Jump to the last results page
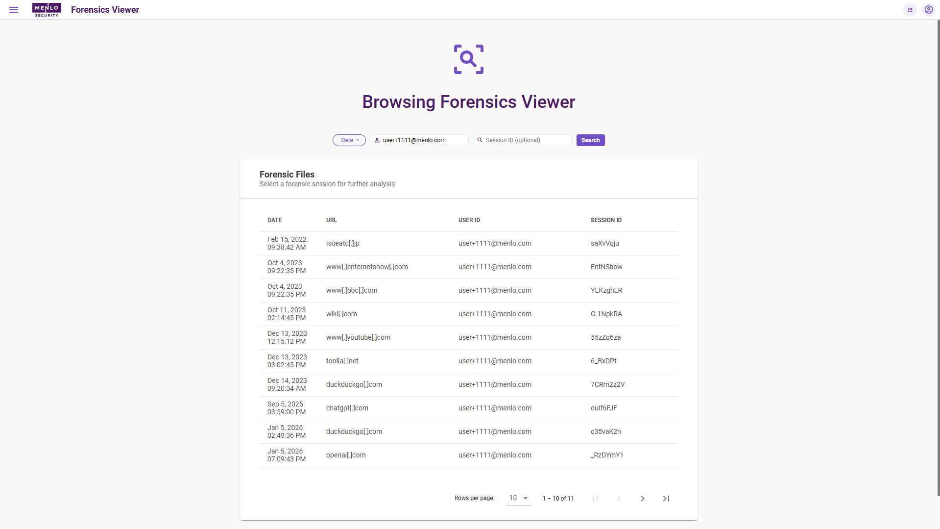Viewport: 940px width, 529px height. tap(666, 499)
